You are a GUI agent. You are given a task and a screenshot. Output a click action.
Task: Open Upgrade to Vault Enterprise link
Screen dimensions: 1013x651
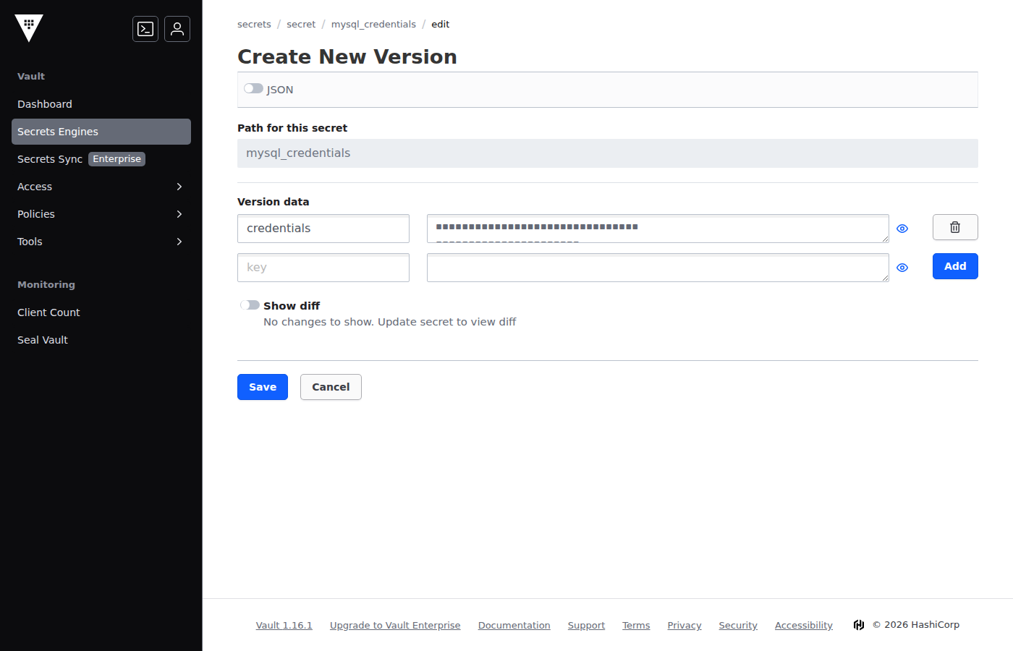pyautogui.click(x=395, y=626)
